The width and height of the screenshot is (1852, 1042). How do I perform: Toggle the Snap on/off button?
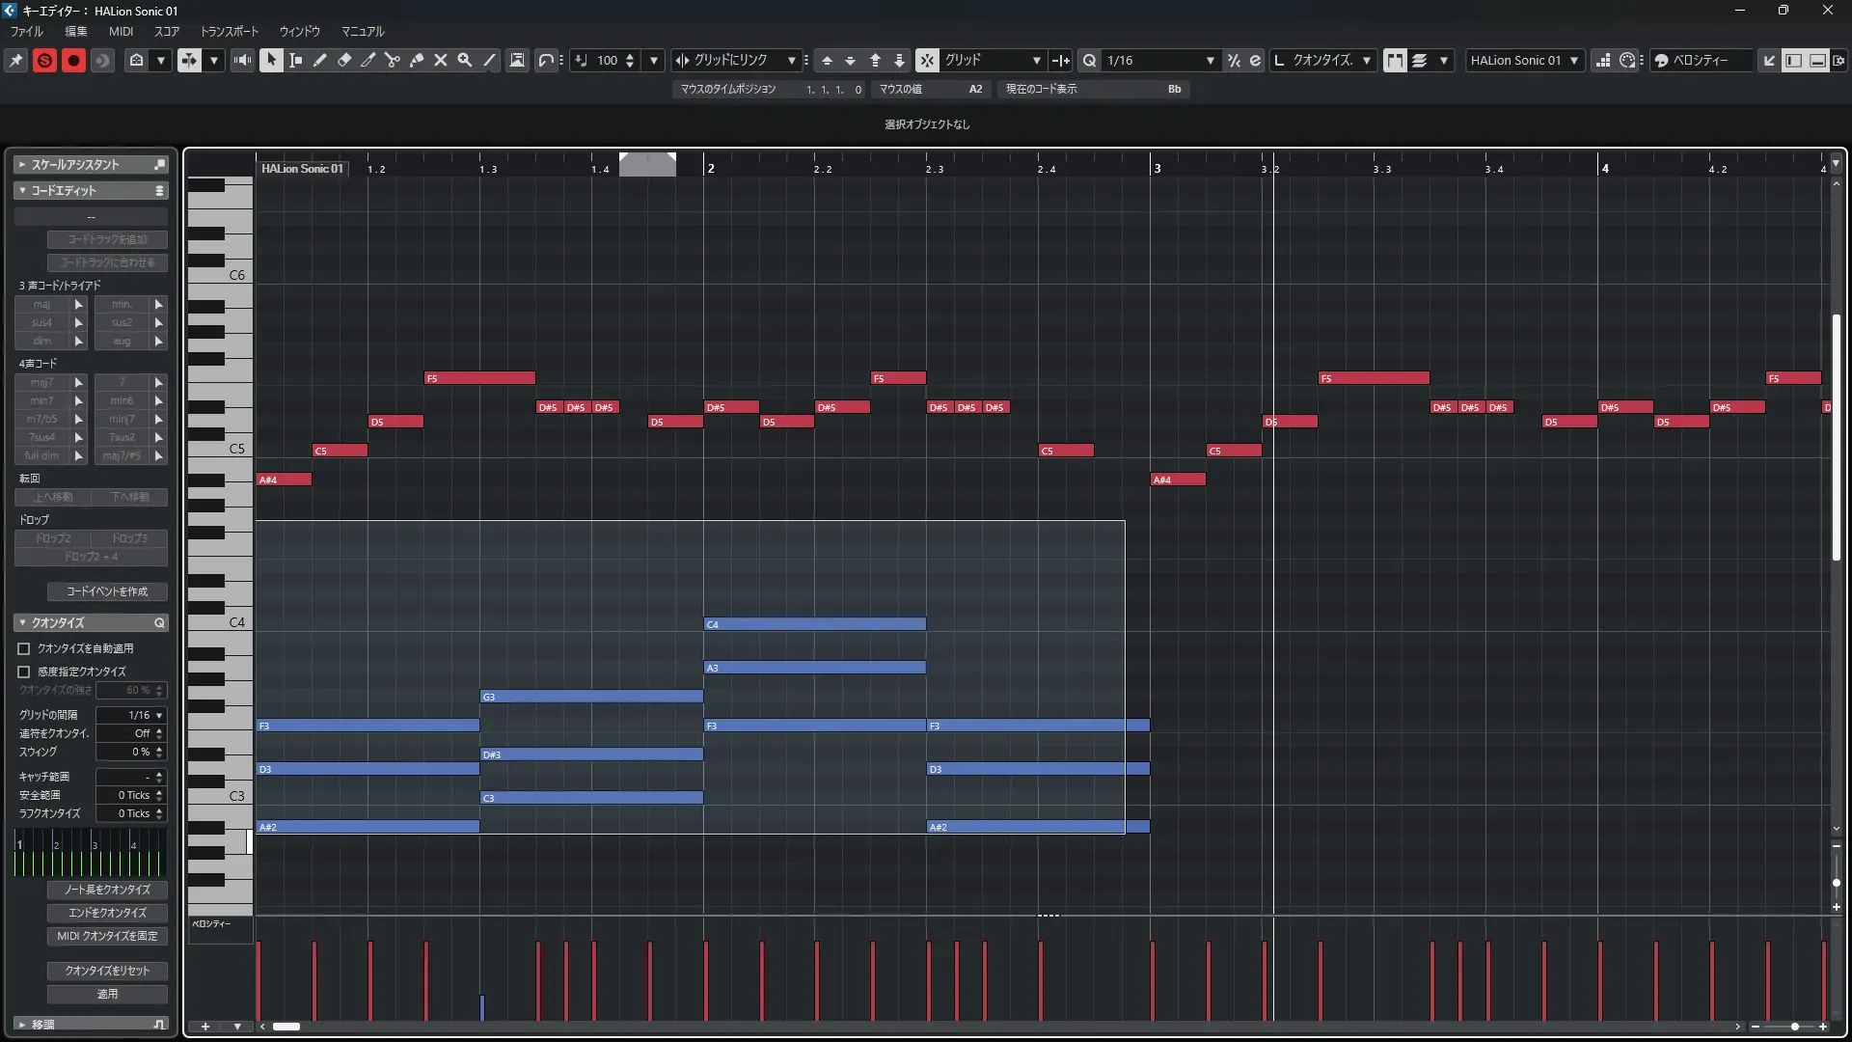click(927, 60)
